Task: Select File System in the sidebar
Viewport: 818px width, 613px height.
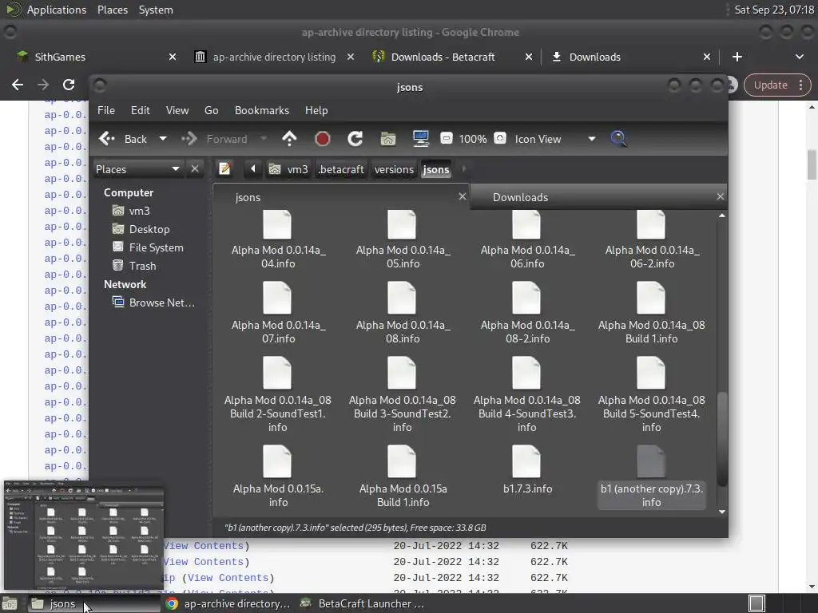Action: click(156, 247)
